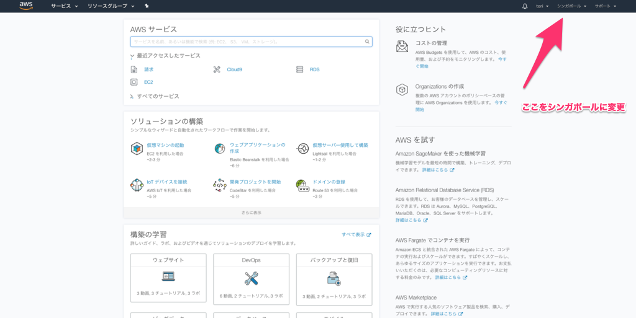Open the 仮想サーバー使用して構築 link
Viewport: 636px width, 318px height.
[340, 145]
